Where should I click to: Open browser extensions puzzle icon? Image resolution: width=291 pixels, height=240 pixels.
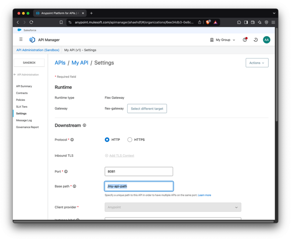point(239,22)
